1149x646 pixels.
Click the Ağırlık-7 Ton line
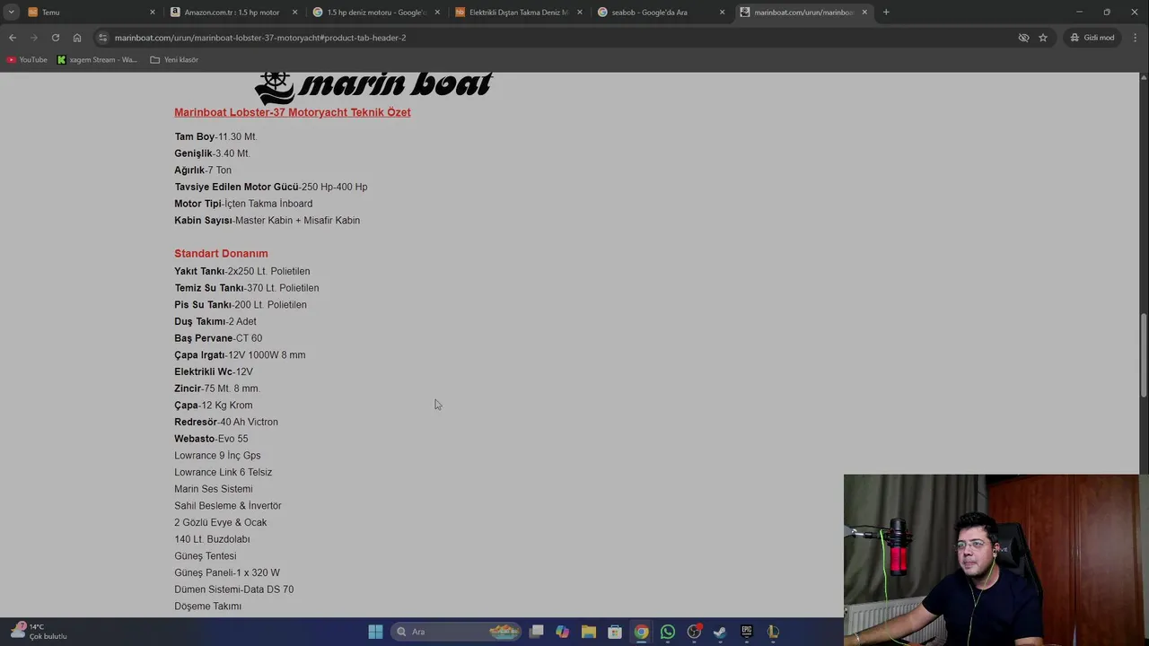click(x=203, y=170)
